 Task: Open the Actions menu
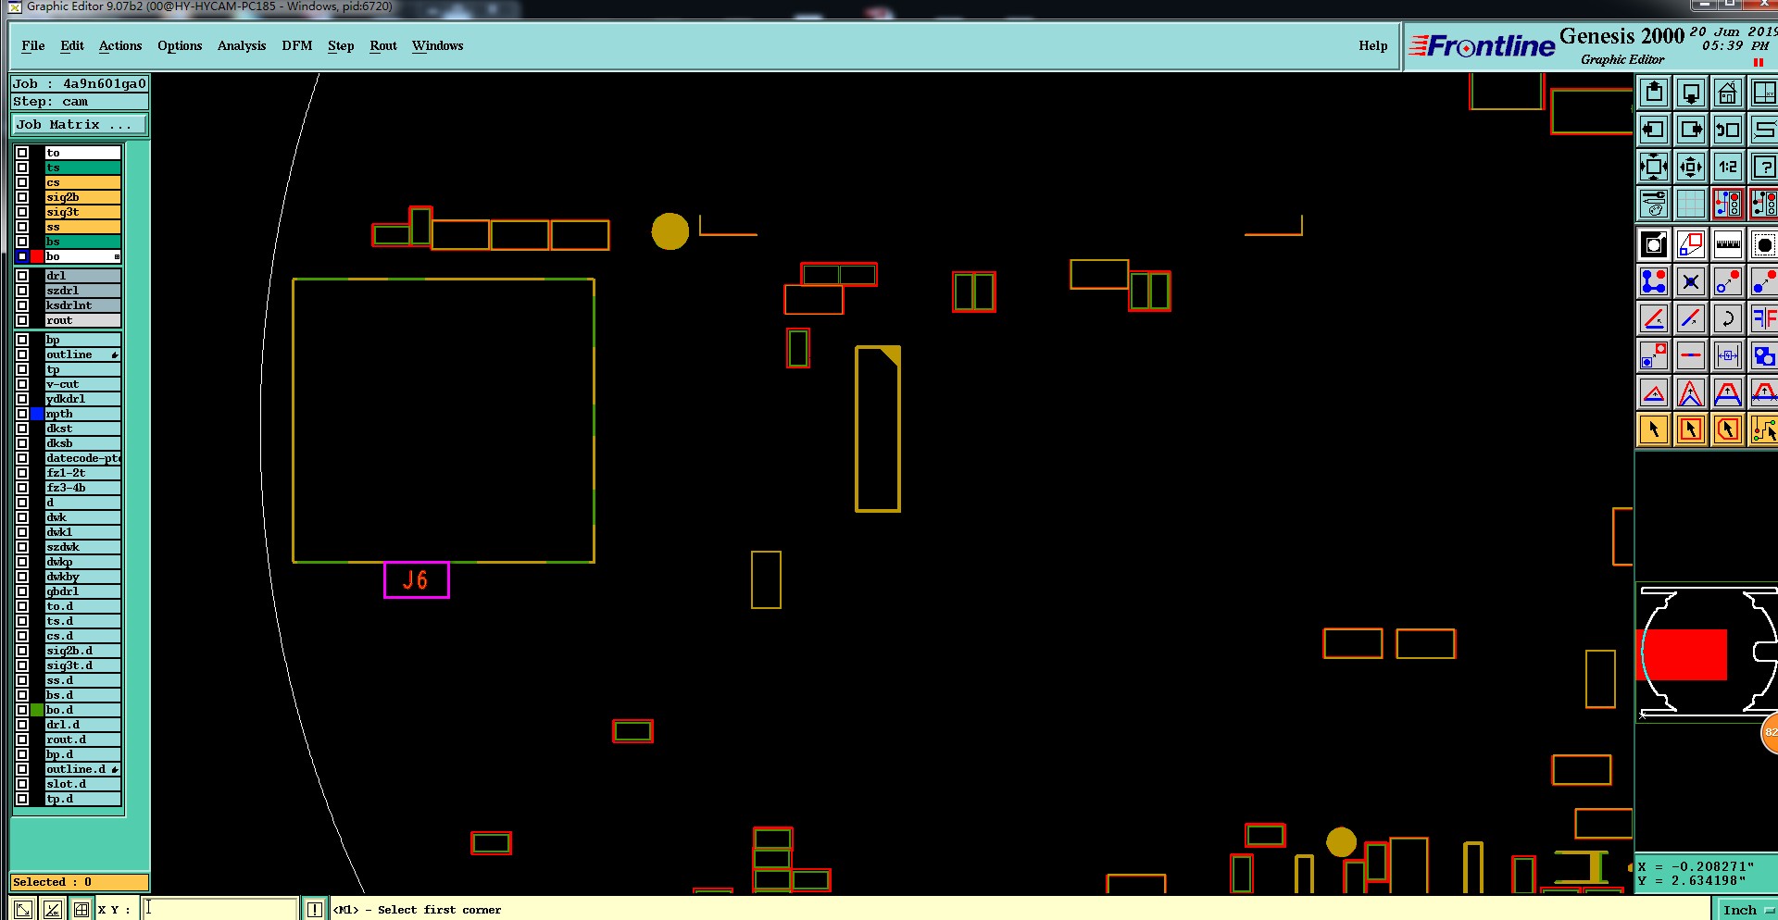pyautogui.click(x=120, y=45)
